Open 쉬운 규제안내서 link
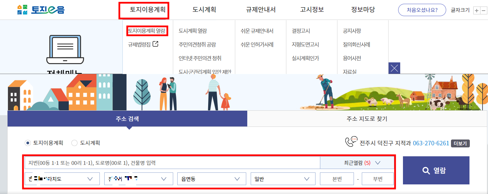488x194 pixels. 257,31
